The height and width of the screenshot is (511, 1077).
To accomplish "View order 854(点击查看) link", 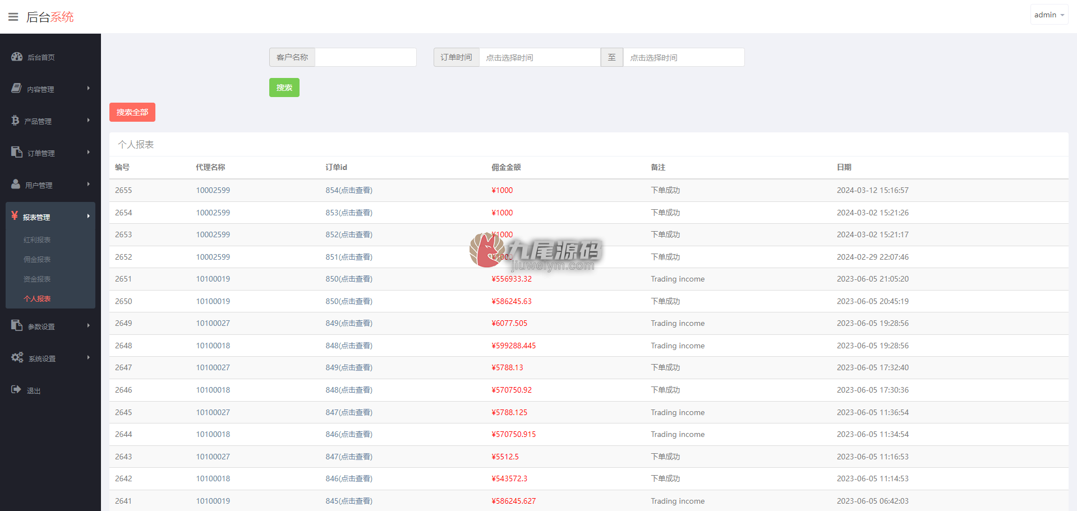I will coord(349,190).
